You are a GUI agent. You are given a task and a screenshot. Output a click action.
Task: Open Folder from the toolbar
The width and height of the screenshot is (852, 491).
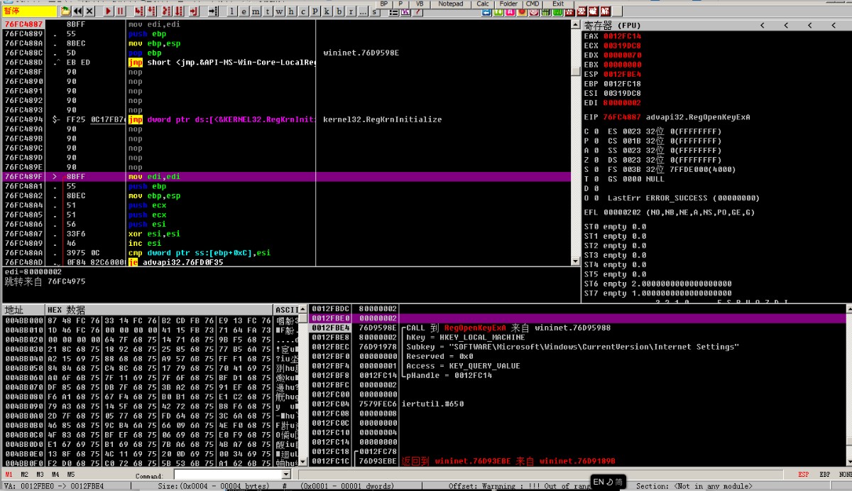pyautogui.click(x=508, y=4)
